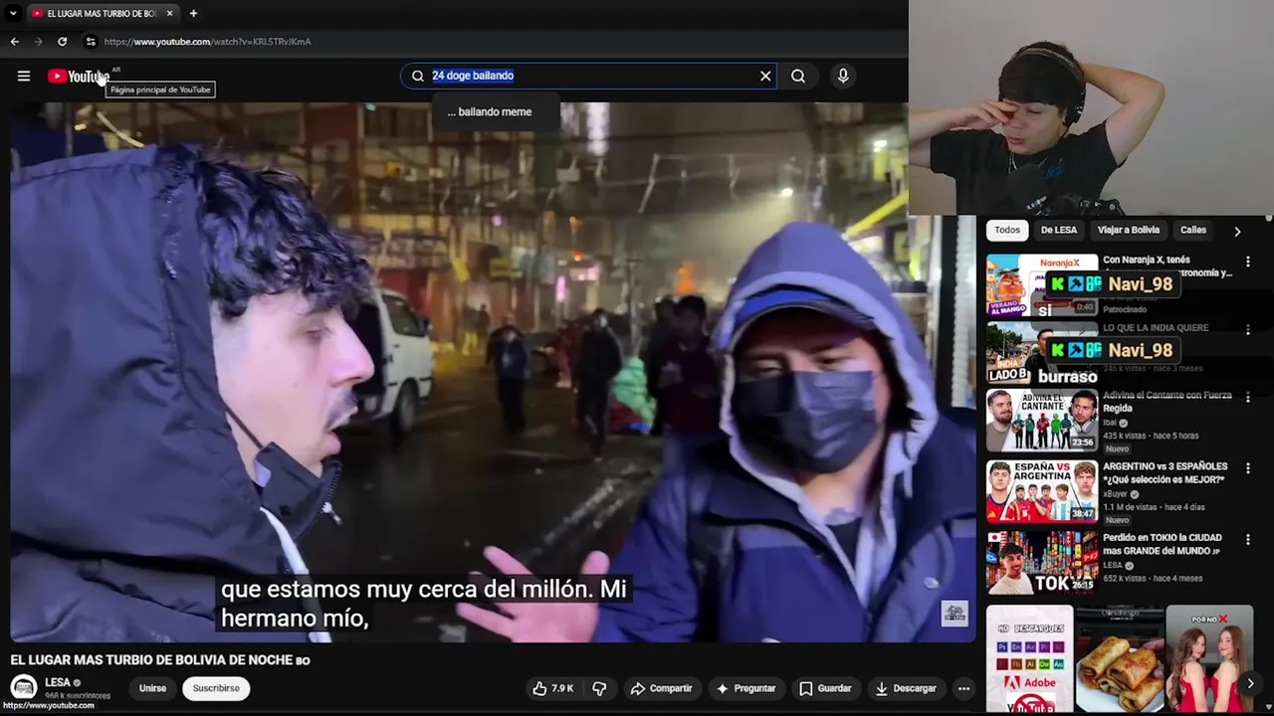Open options menu for Perdido en TOKIO
1274x716 pixels.
tap(1248, 540)
